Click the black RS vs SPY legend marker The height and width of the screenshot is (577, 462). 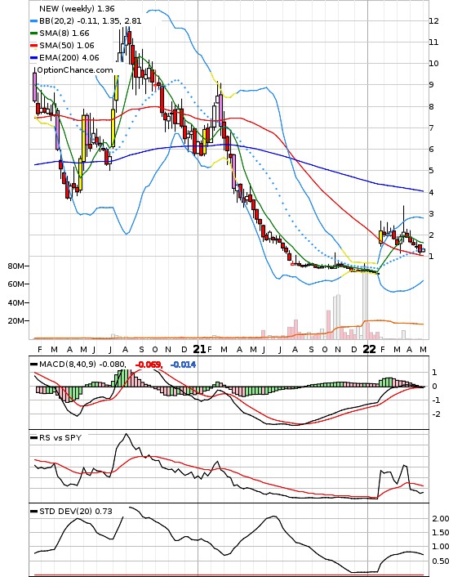[x=33, y=438]
